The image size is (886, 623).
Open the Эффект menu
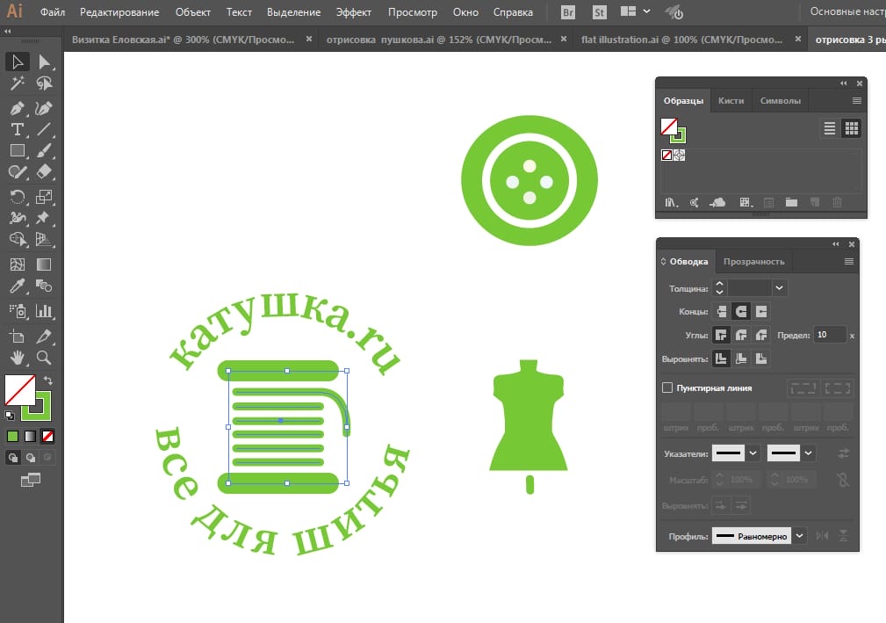(x=354, y=12)
